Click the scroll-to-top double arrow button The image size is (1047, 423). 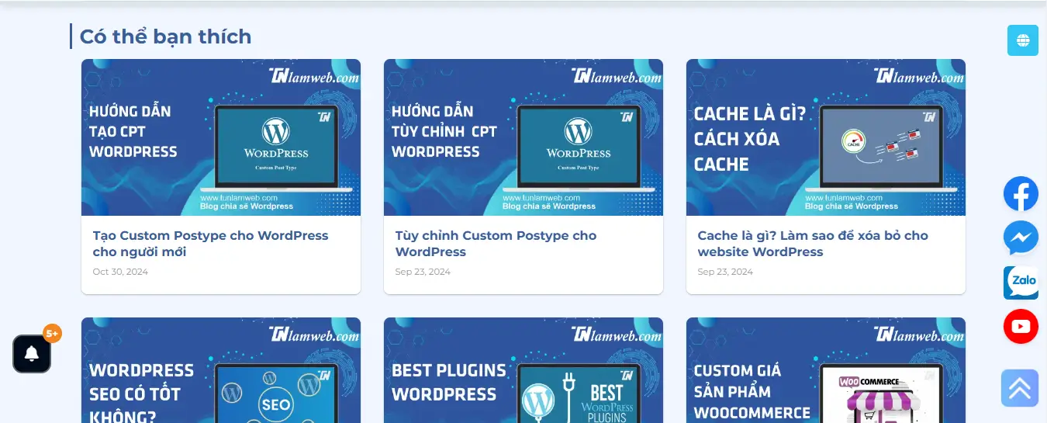1020,388
